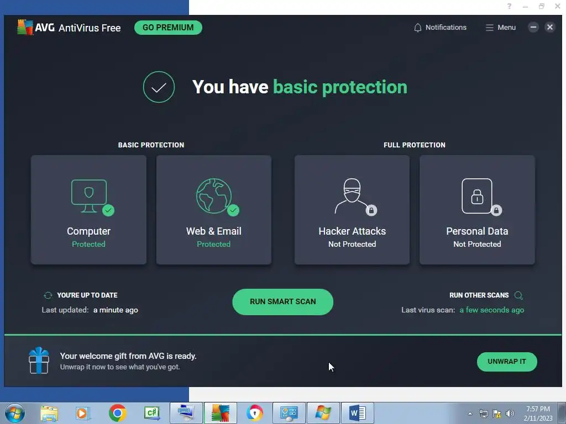Switch to AVG taskbar icon
The height and width of the screenshot is (424, 566).
pos(220,413)
